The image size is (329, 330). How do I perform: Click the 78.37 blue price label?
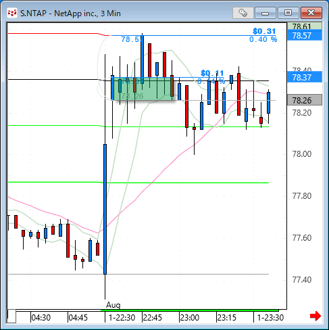point(305,78)
